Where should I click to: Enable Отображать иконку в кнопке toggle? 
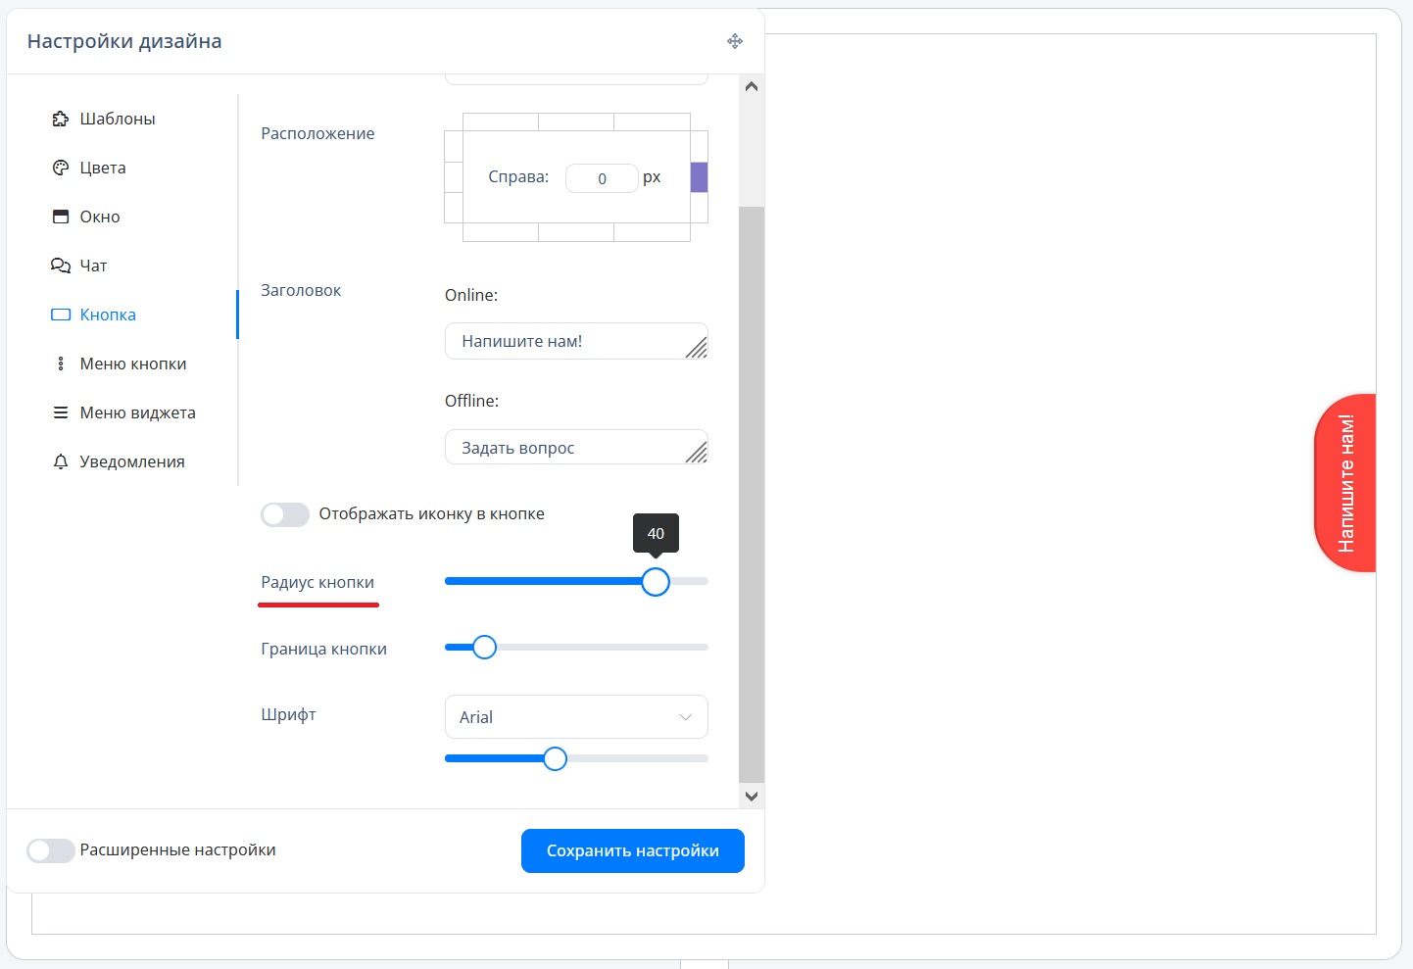click(285, 514)
